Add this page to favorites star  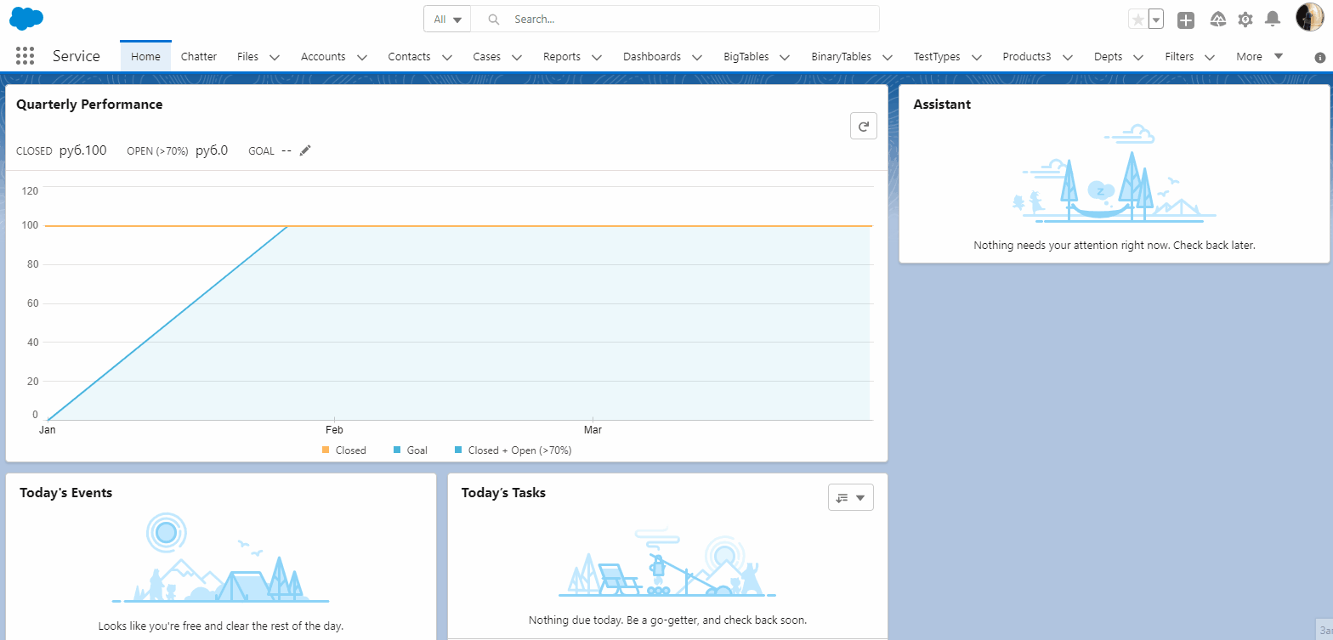[1137, 20]
